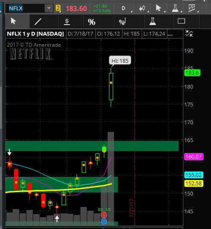The height and width of the screenshot is (229, 211).
Task: Select the rectangle drawing tool
Action: pyautogui.click(x=181, y=21)
